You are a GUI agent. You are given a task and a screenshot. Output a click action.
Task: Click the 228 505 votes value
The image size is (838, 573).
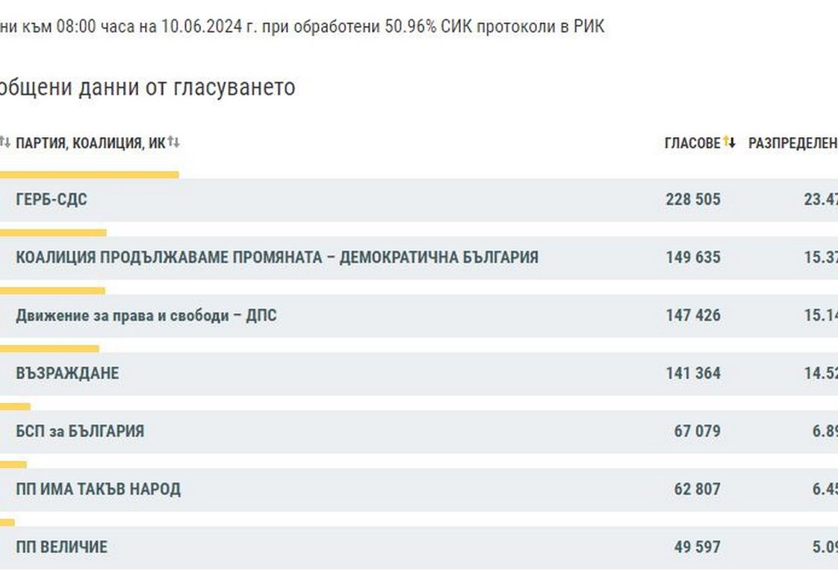pyautogui.click(x=693, y=200)
